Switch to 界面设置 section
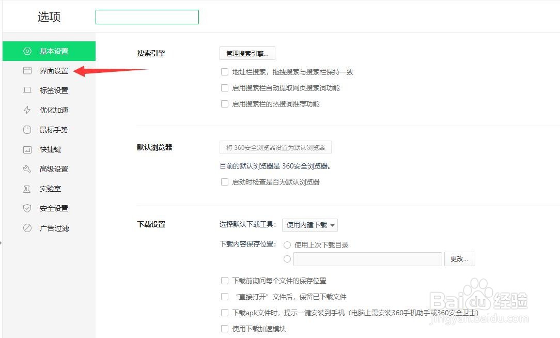The width and height of the screenshot is (560, 338). pos(49,71)
